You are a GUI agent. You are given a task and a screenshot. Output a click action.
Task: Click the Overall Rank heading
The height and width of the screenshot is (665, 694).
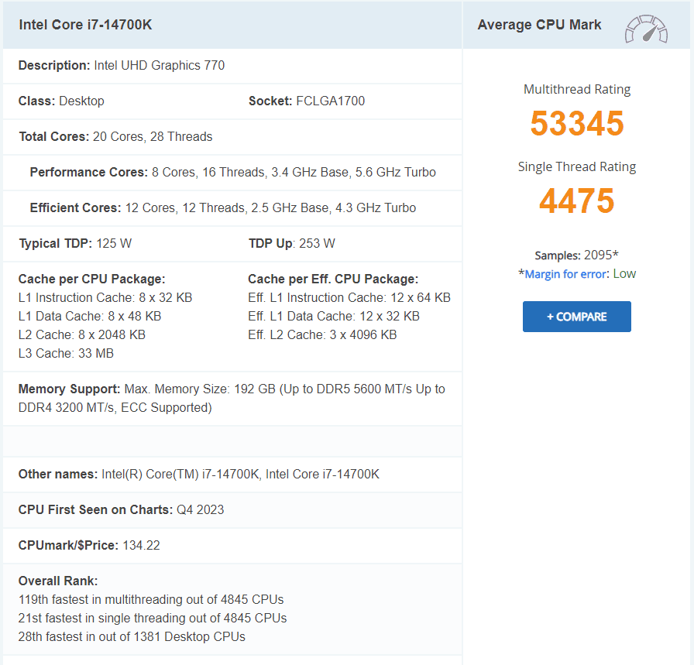58,581
